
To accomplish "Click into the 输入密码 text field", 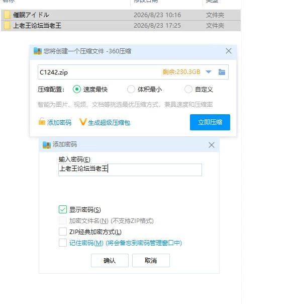I will pyautogui.click(x=130, y=170).
